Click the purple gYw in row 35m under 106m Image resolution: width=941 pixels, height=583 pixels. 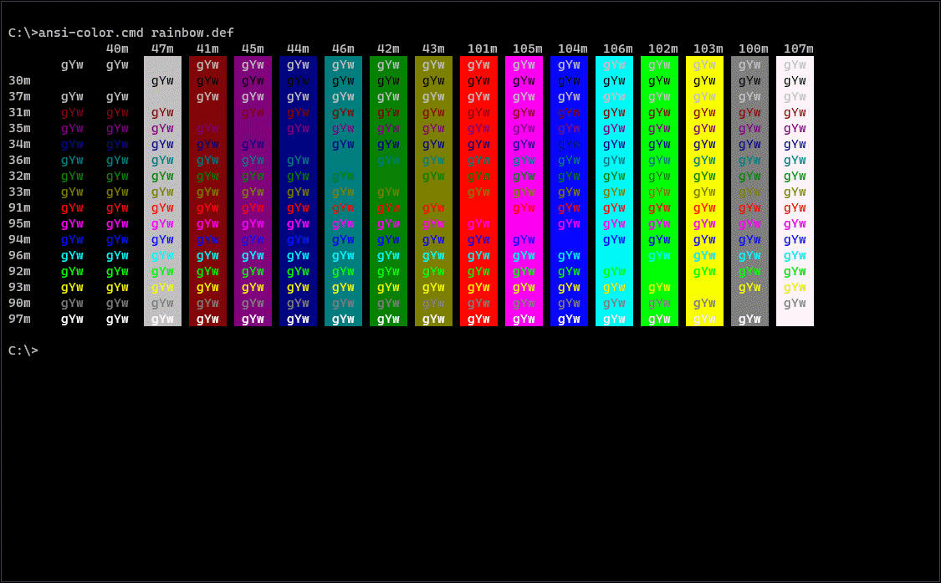[x=615, y=129]
